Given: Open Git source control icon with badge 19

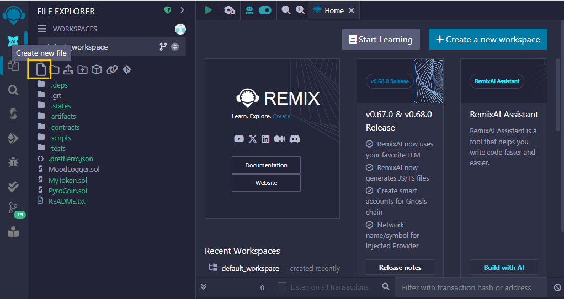Looking at the screenshot, I should [13, 208].
